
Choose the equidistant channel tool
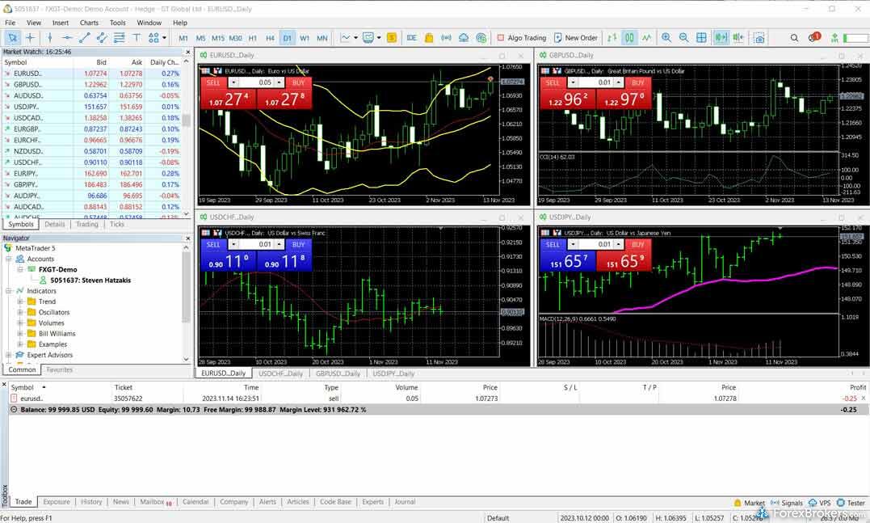coord(102,38)
